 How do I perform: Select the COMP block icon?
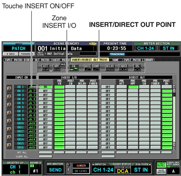pyautogui.click(x=96, y=67)
